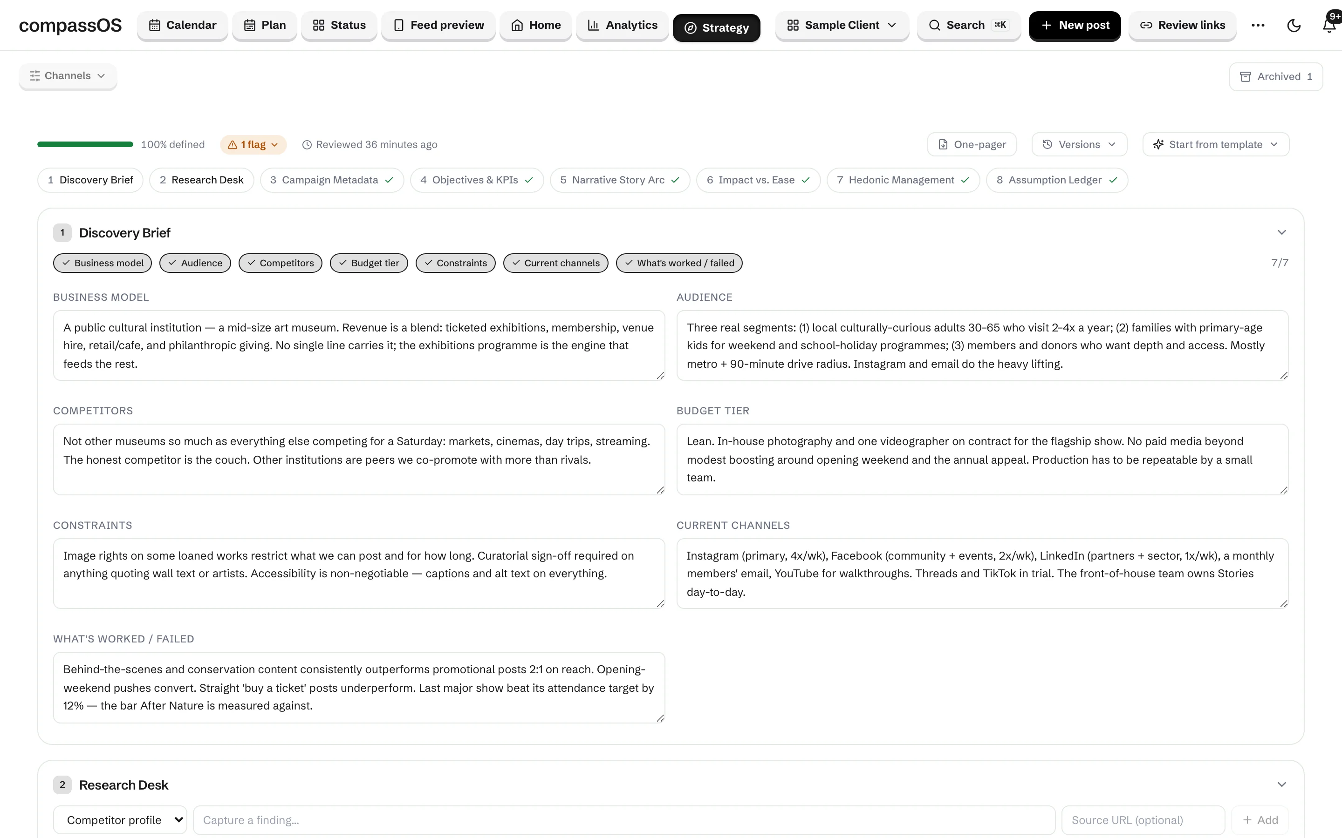Screen dimensions: 1342x838
Task: Grab Budget Tier textarea resize handle
Action: pos(1283,490)
